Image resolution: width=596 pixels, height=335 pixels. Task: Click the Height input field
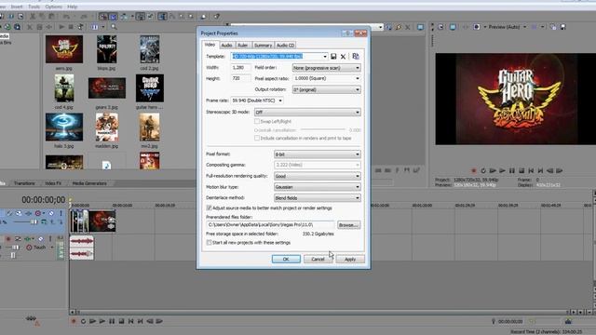click(x=240, y=78)
